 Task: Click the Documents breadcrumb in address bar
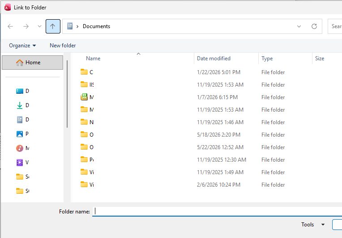pyautogui.click(x=96, y=26)
